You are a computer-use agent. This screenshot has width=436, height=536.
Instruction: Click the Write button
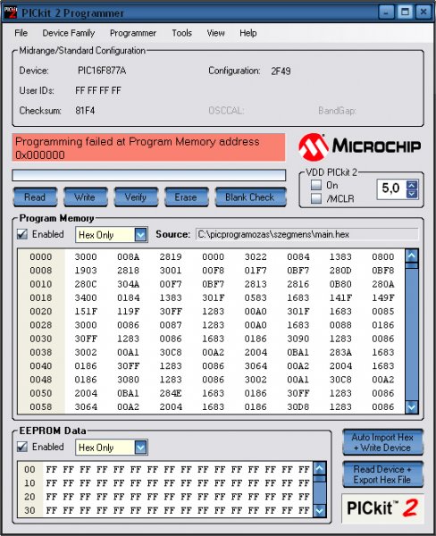coord(85,197)
